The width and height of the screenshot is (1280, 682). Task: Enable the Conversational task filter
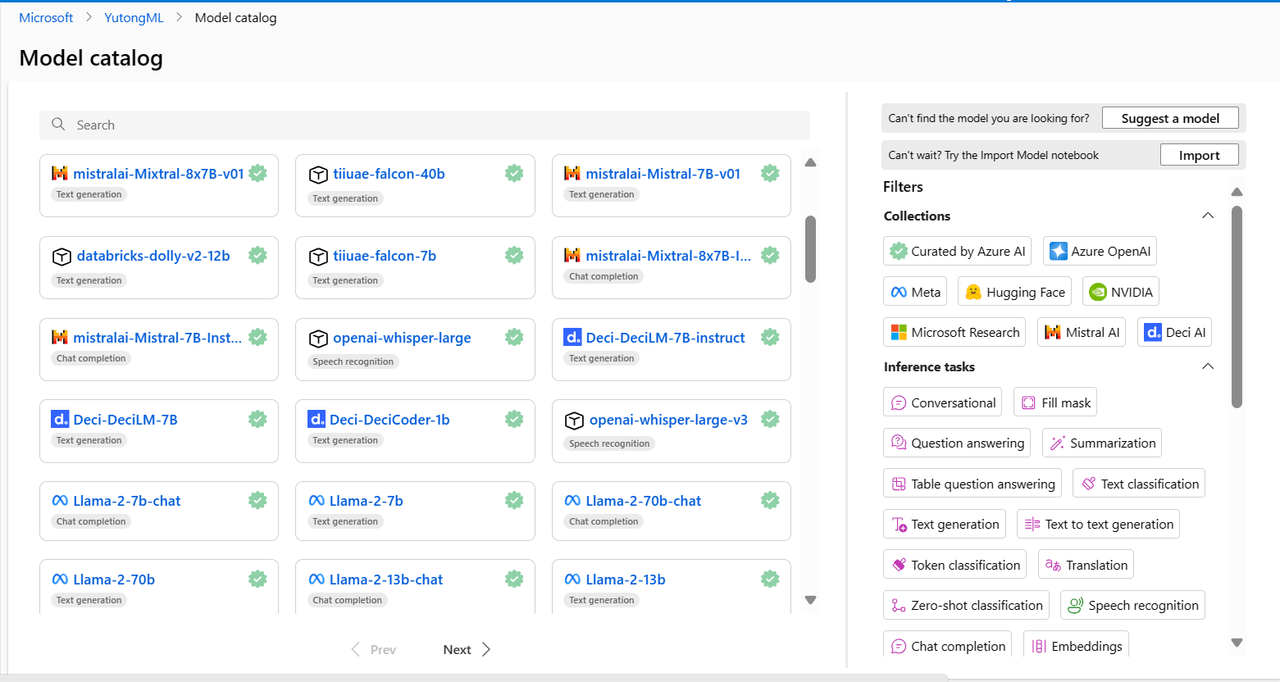coord(942,402)
